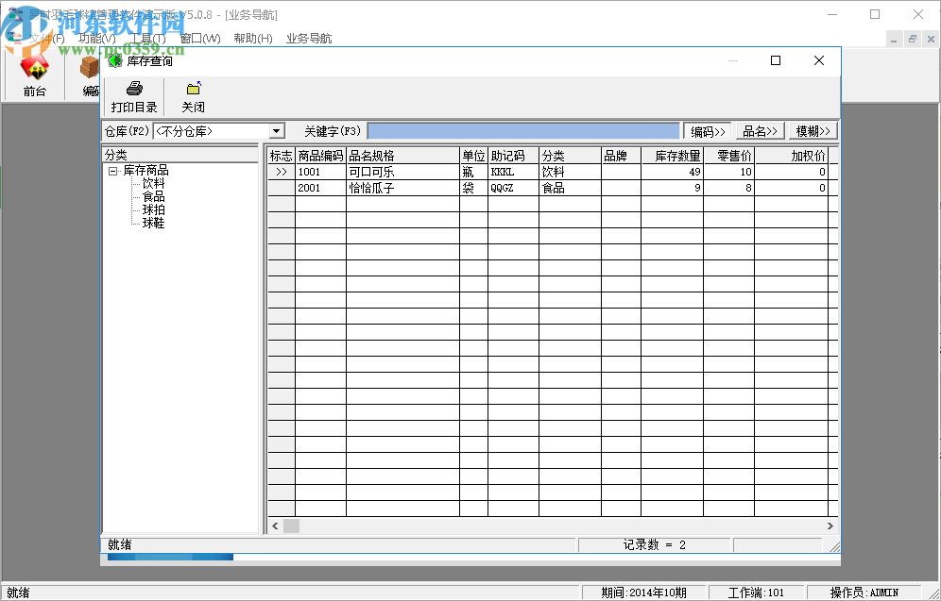Collapse the 库存商品 tree node
This screenshot has height=601, width=941.
[x=113, y=171]
